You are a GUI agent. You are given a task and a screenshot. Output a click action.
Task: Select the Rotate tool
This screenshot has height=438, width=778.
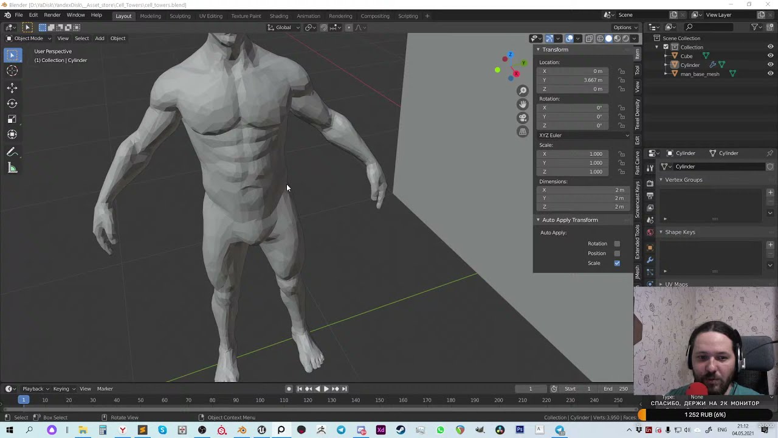click(x=12, y=103)
